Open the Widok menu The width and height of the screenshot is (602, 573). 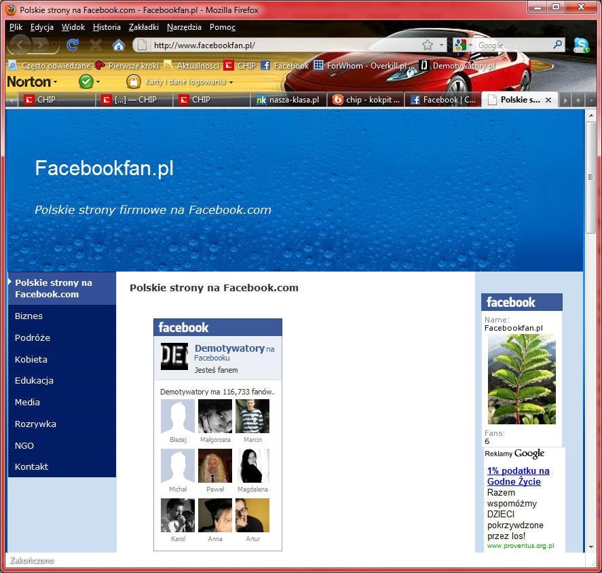(73, 27)
